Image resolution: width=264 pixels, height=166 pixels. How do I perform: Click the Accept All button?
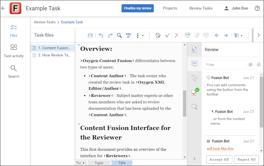219,159
